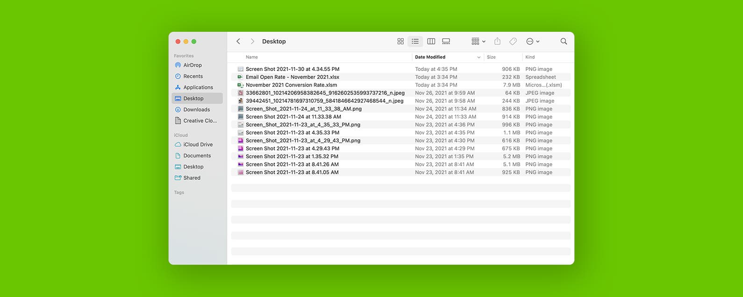Open Applications folder in sidebar
The height and width of the screenshot is (297, 743).
coord(197,87)
